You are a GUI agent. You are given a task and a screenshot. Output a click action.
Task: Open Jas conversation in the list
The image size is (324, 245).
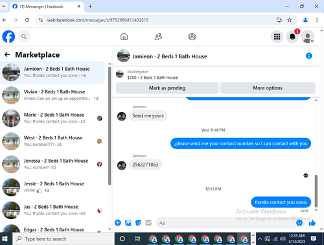click(52, 210)
